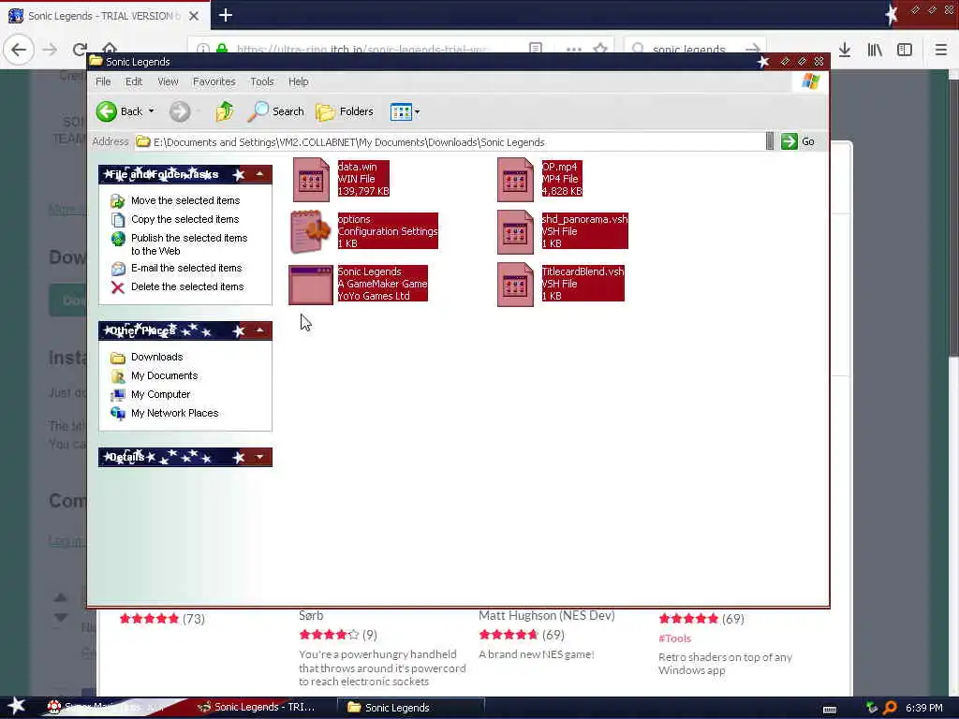Open the Back history dropdown arrow
This screenshot has width=959, height=719.
151,111
